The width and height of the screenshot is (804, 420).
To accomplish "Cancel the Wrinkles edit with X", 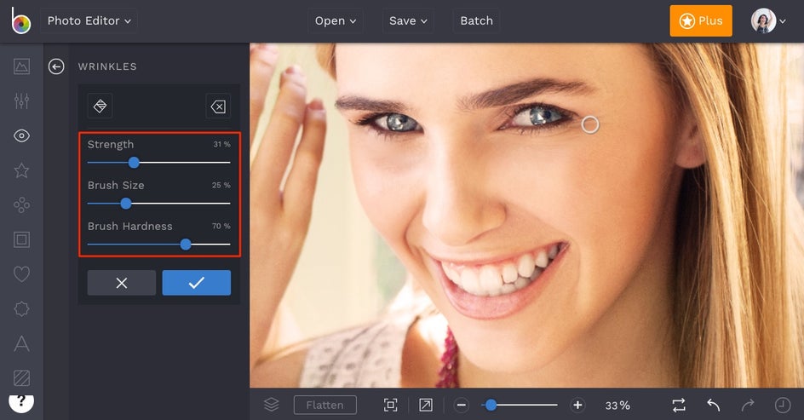I will [122, 283].
